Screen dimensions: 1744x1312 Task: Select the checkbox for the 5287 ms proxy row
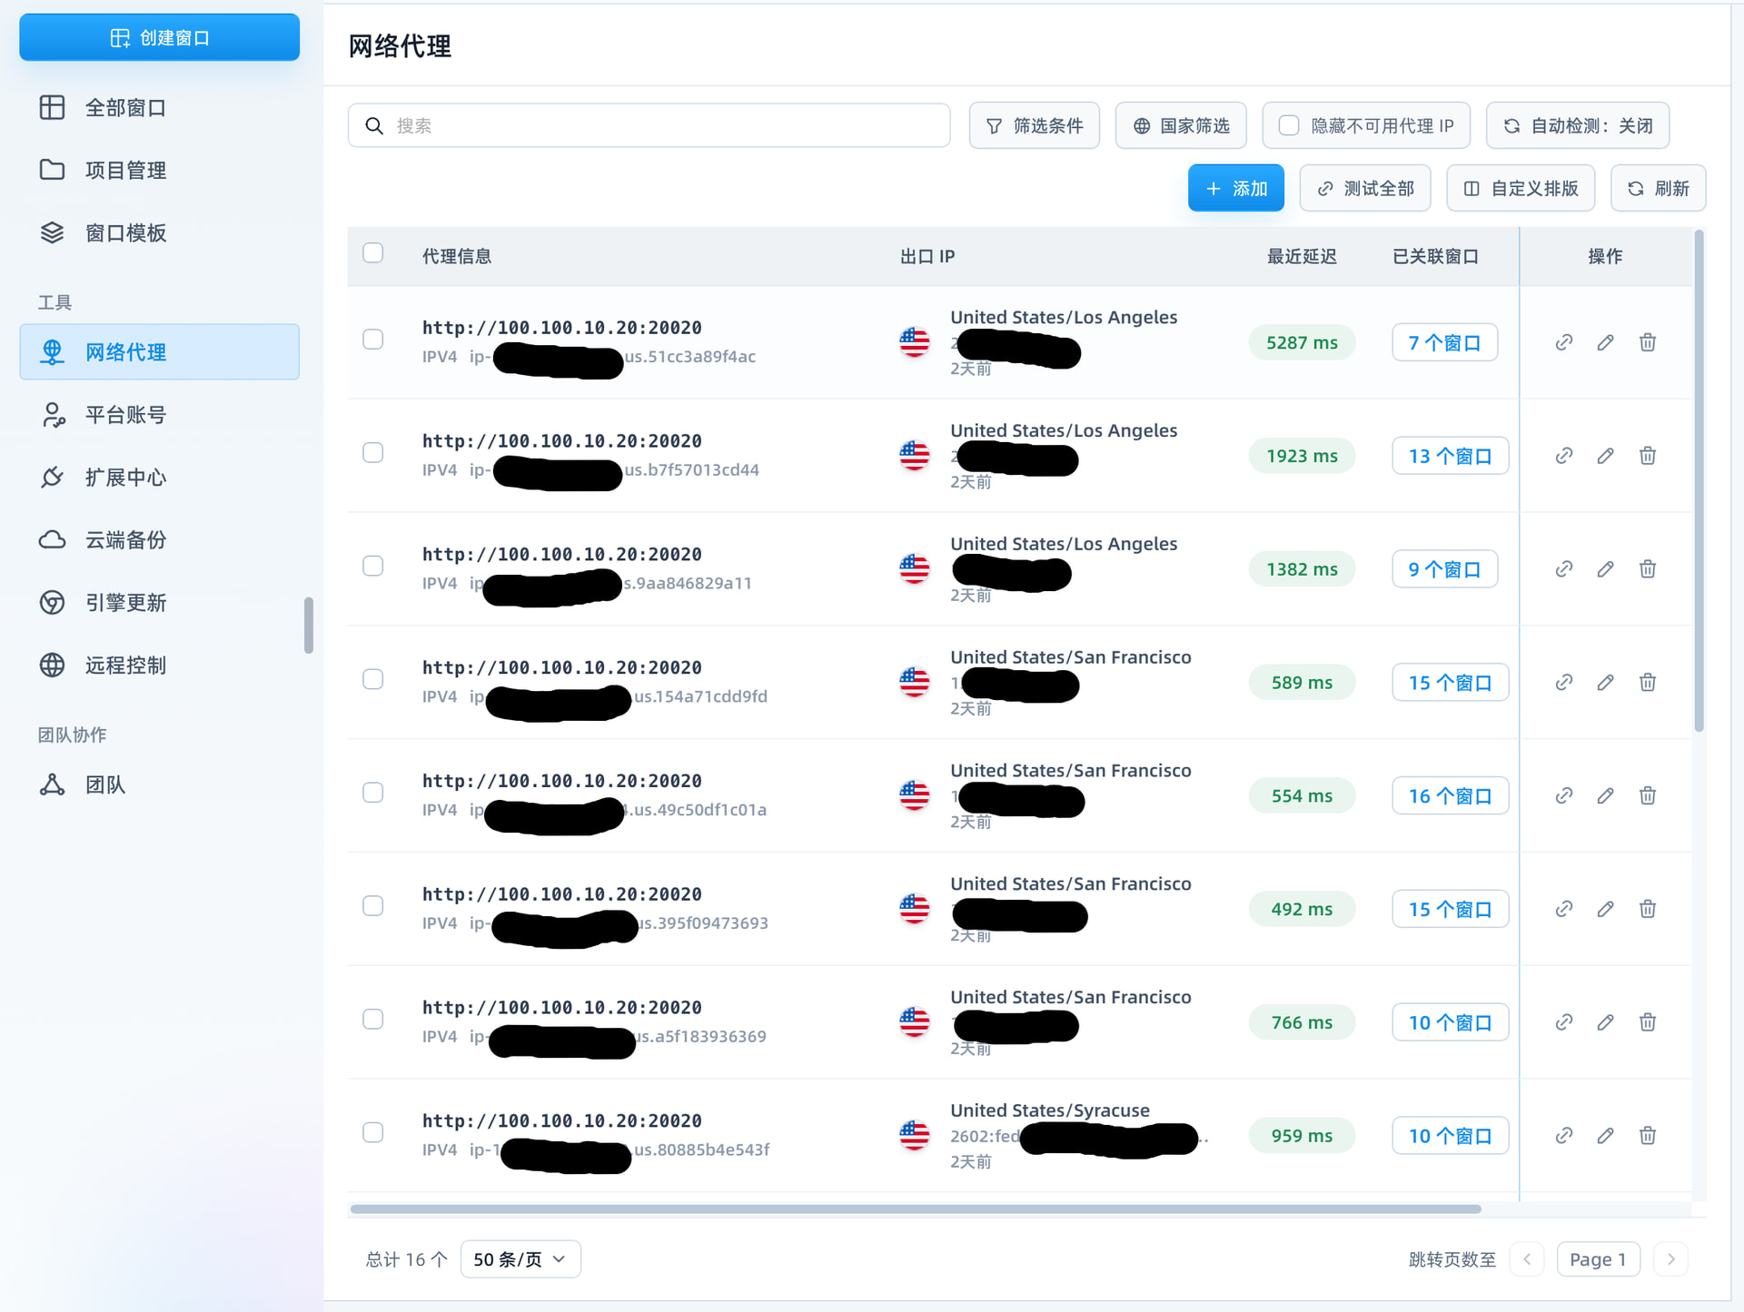(x=372, y=340)
